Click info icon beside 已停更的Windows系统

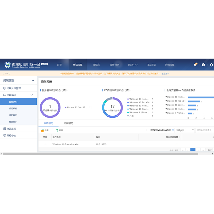click(173, 130)
